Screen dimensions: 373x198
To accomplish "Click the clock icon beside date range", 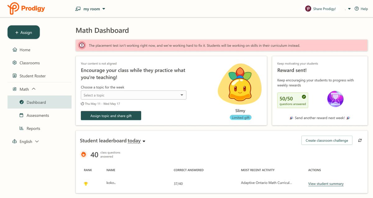I will click(x=82, y=104).
